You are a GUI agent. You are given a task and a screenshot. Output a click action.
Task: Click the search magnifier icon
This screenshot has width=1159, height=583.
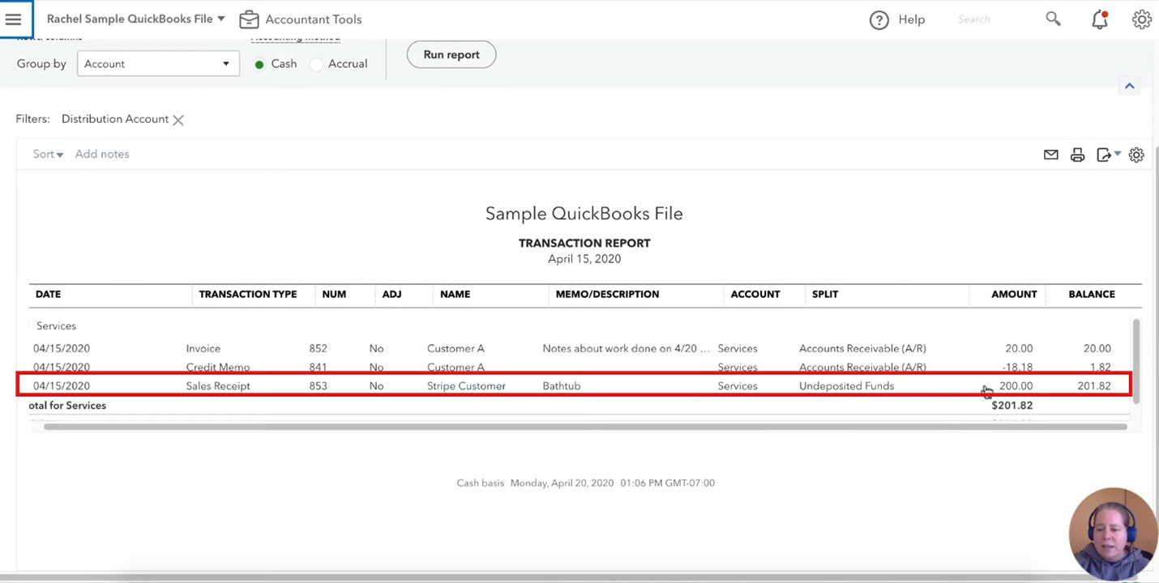1053,19
